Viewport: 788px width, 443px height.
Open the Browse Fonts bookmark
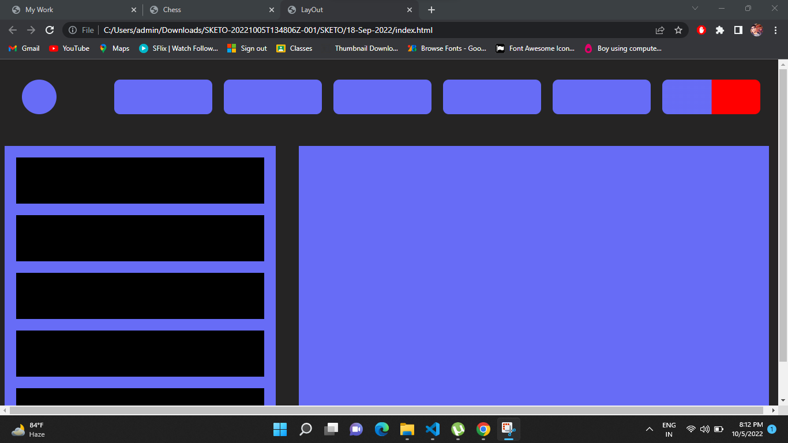[x=447, y=48]
